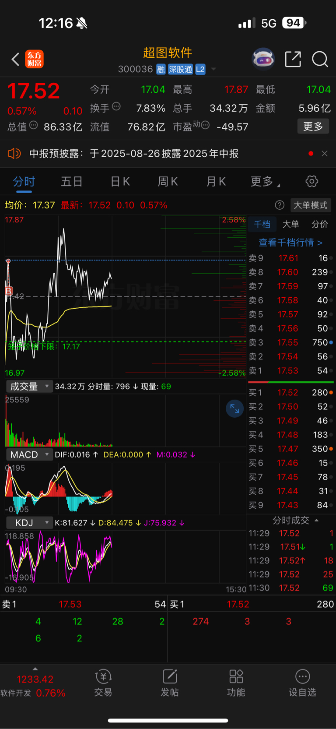Expand the 更多 chart period menu
Viewport: 336px width, 729px height.
click(x=265, y=181)
